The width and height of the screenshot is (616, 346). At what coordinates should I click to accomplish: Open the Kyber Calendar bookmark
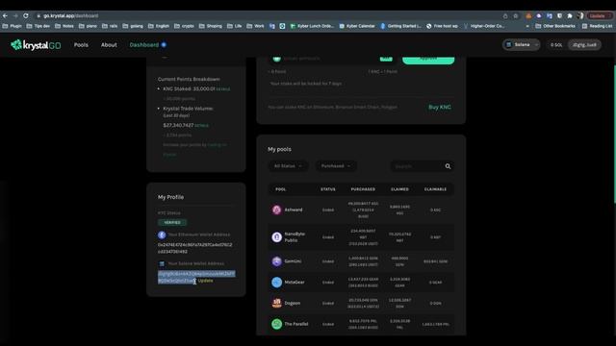[x=357, y=26]
